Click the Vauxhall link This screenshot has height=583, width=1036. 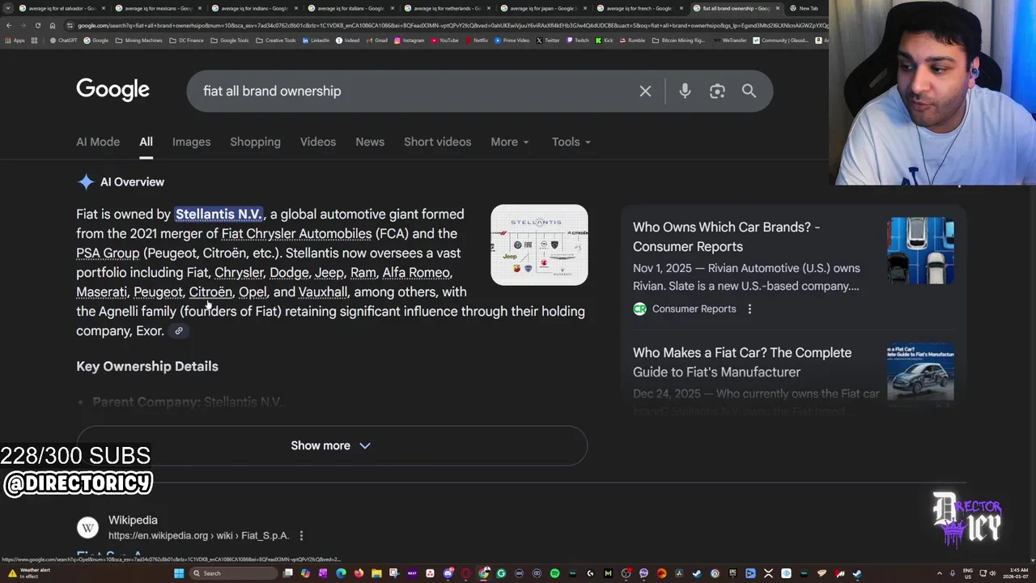(x=323, y=291)
